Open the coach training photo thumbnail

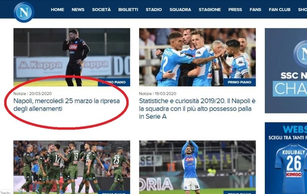coord(72,57)
